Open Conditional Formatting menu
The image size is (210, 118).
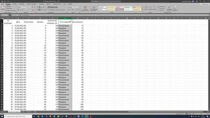click(x=85, y=8)
